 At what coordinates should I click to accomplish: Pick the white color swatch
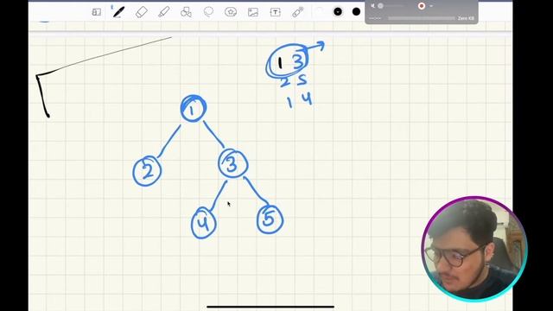[319, 12]
